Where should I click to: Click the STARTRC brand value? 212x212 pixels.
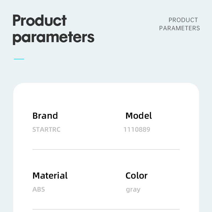[46, 130]
